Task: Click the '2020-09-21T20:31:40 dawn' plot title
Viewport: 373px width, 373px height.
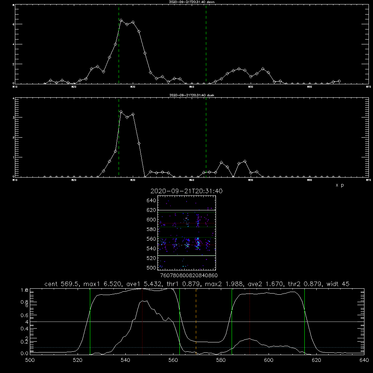Action: tap(192, 2)
